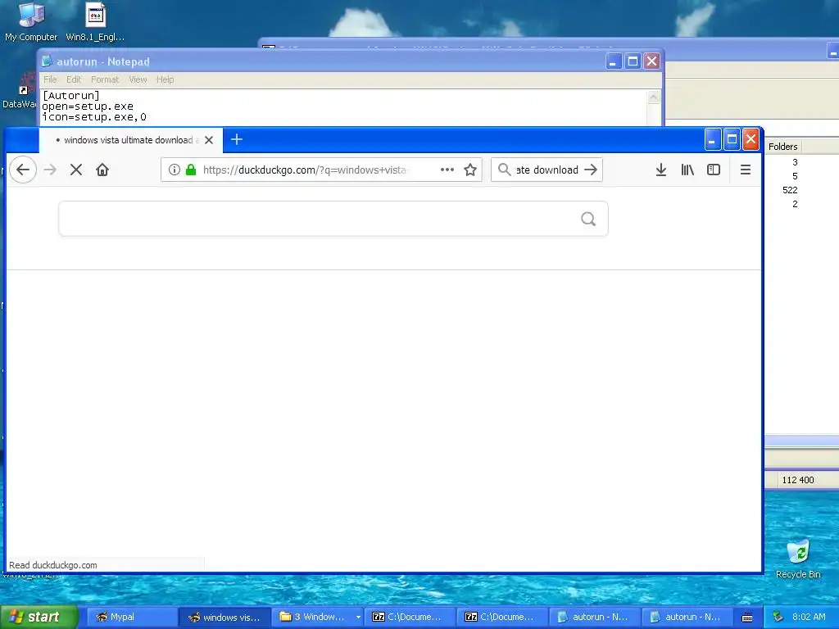The height and width of the screenshot is (629, 839).
Task: Submit search with the arrow button
Action: (x=591, y=170)
